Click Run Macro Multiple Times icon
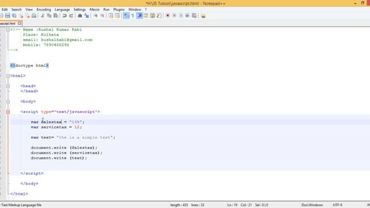The image size is (370, 208). (x=187, y=16)
